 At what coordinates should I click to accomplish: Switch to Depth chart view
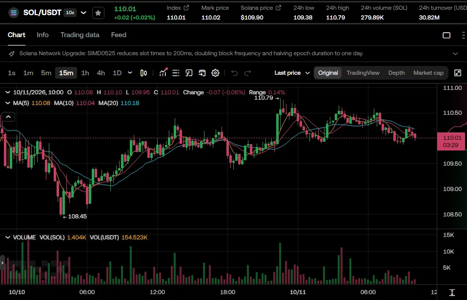(x=396, y=73)
